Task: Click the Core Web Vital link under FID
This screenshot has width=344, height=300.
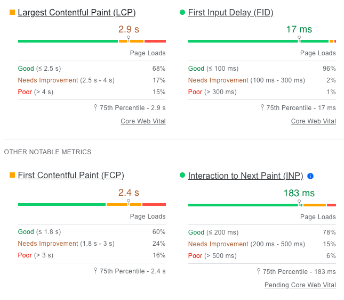Action: (x=314, y=121)
